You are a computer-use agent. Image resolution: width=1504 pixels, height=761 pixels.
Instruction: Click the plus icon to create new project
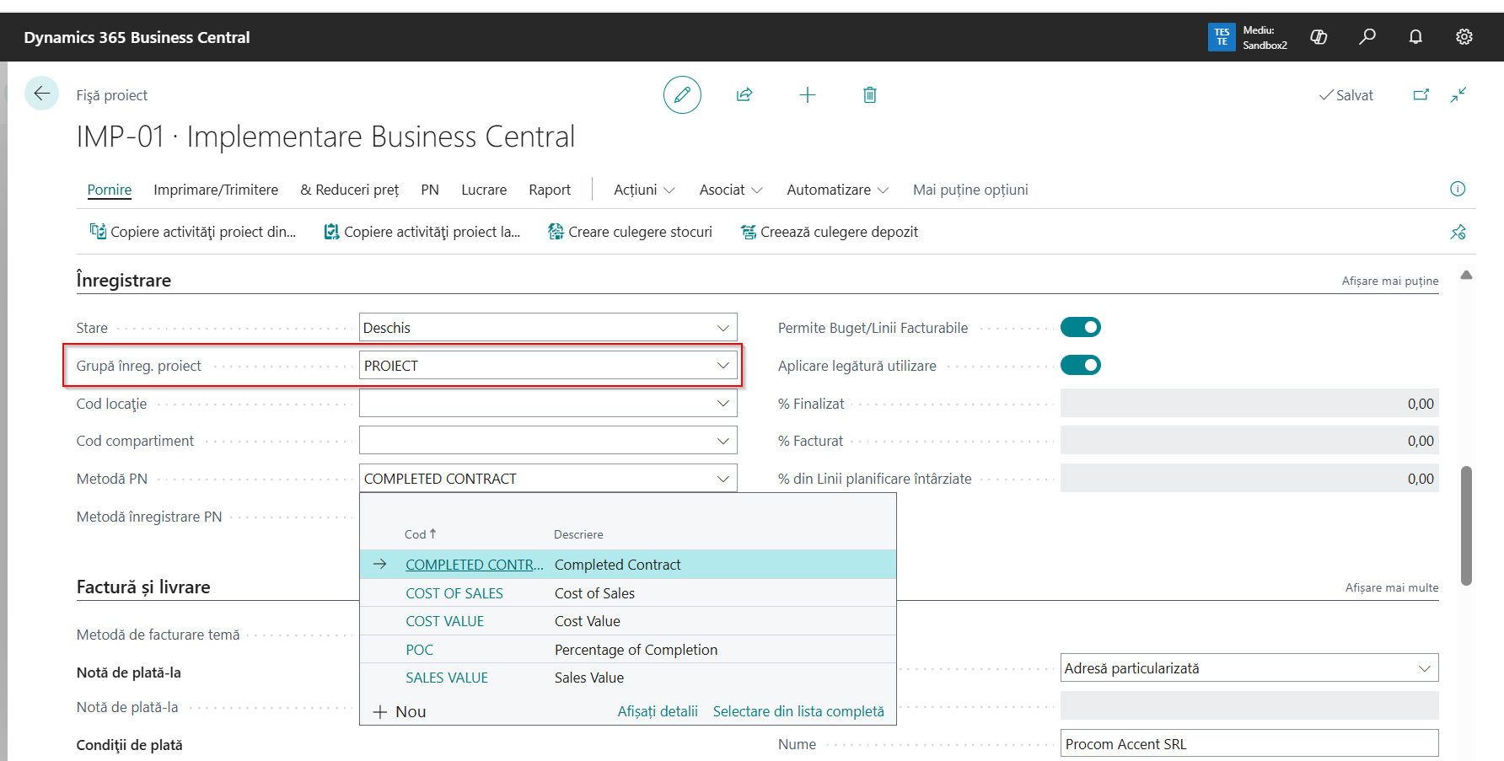pyautogui.click(x=807, y=94)
